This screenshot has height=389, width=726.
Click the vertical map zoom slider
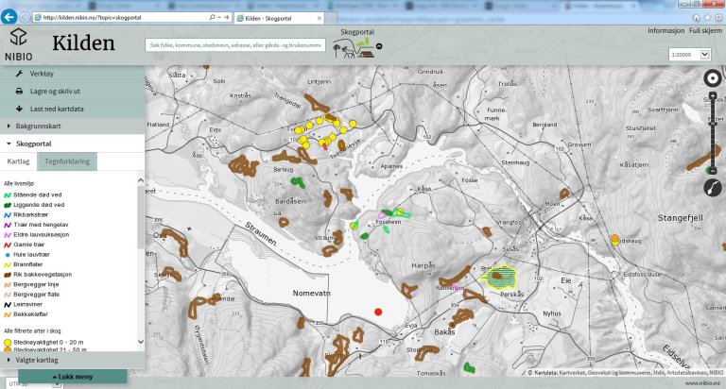(x=713, y=133)
